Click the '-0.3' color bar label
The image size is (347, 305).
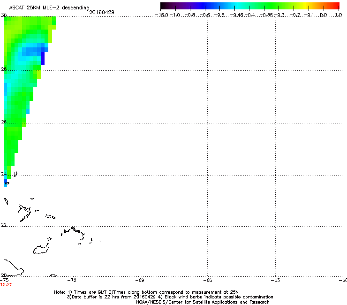pos(279,15)
